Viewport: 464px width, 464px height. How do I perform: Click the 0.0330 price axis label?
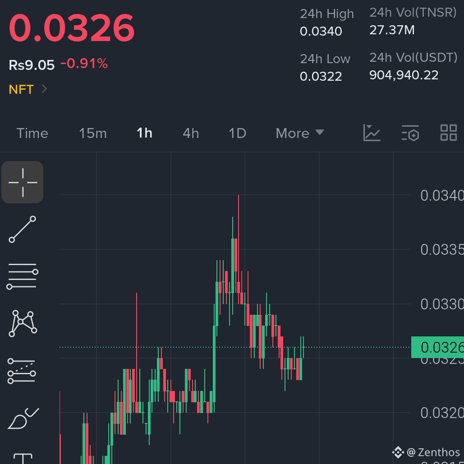(442, 304)
